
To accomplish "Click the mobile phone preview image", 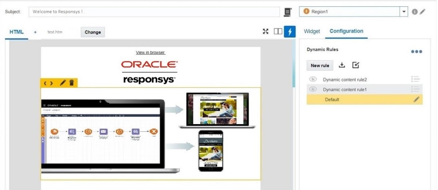I will click(x=211, y=151).
